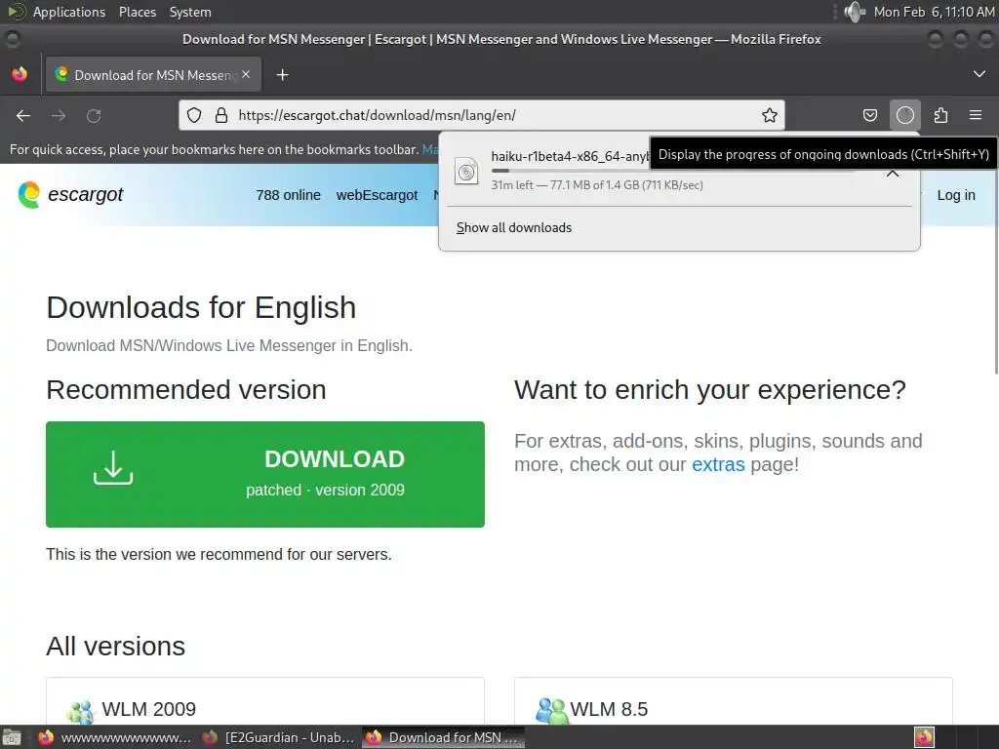Select the Download for MSN Messenger tab
999x749 pixels.
153,74
